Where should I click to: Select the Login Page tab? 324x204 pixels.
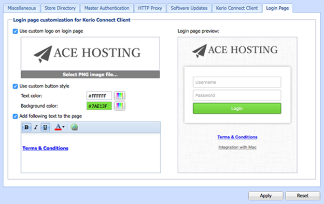point(277,8)
